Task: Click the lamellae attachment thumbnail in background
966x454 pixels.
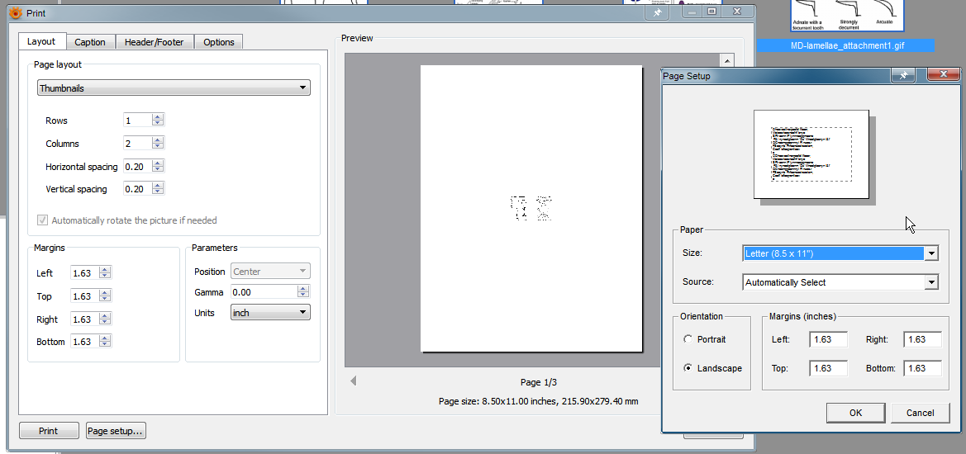Action: point(847,16)
